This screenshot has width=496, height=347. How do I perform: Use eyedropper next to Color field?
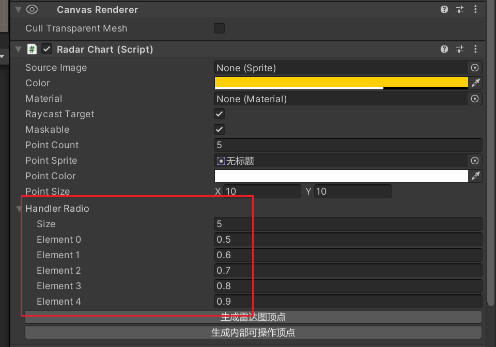(475, 83)
